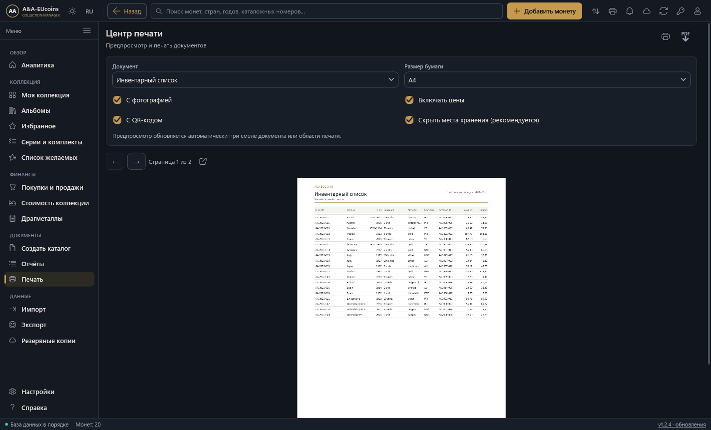
Task: Download the preview as PDF
Action: coord(686,36)
